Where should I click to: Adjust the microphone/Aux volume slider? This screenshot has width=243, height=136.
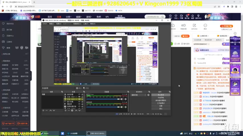[x=103, y=99]
